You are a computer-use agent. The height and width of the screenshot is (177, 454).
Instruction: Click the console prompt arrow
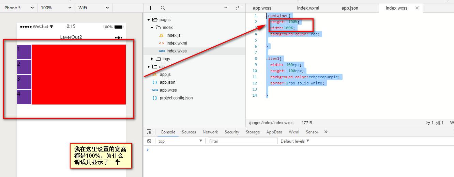tap(148, 150)
